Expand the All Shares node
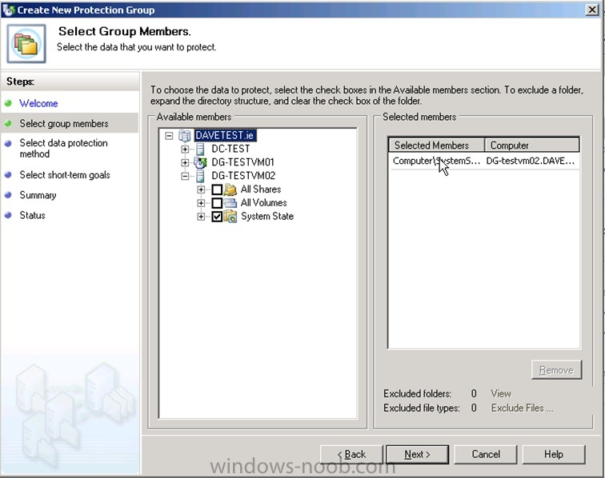The height and width of the screenshot is (478, 605). [x=201, y=189]
